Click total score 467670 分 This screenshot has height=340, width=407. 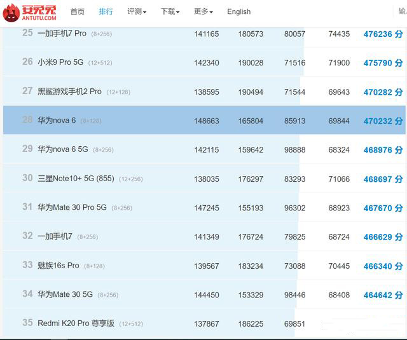[x=383, y=208]
